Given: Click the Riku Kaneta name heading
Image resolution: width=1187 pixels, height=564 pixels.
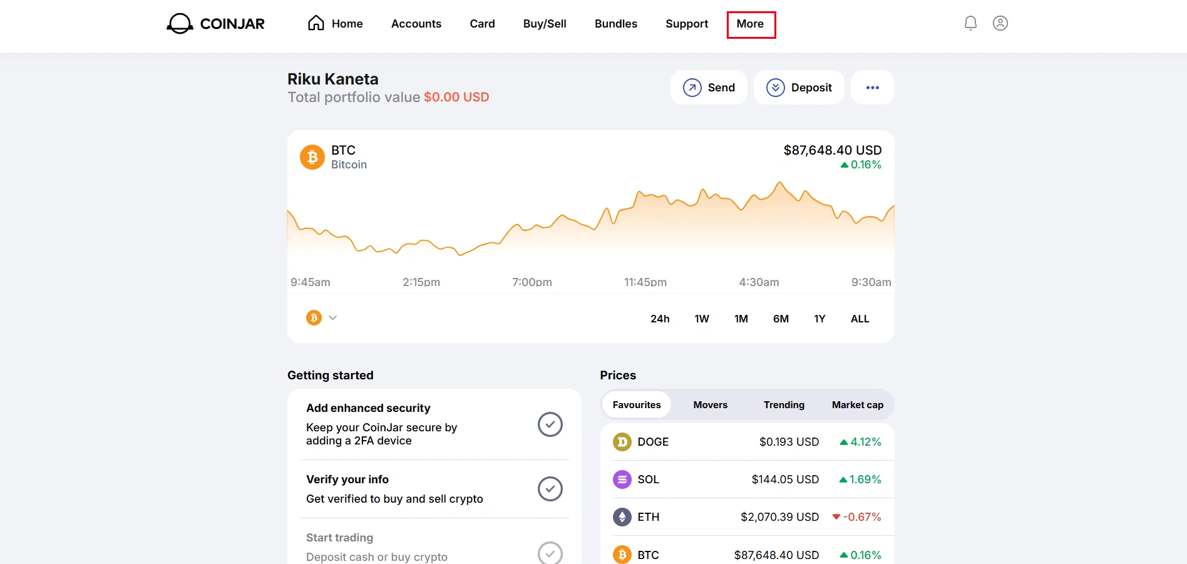Looking at the screenshot, I should [x=333, y=79].
